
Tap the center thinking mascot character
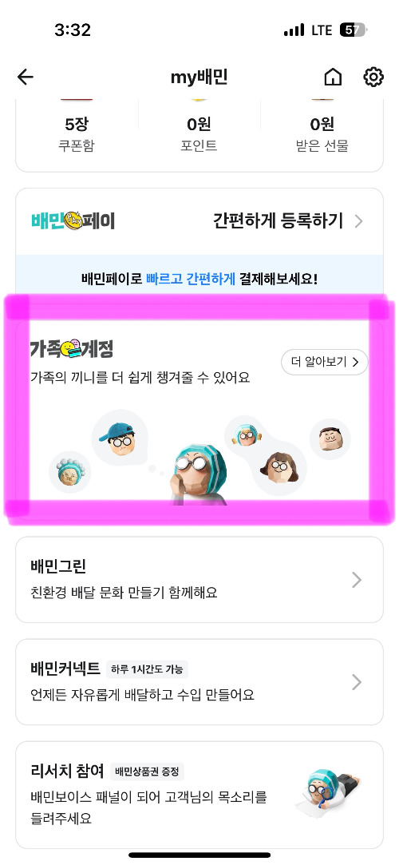(x=200, y=475)
